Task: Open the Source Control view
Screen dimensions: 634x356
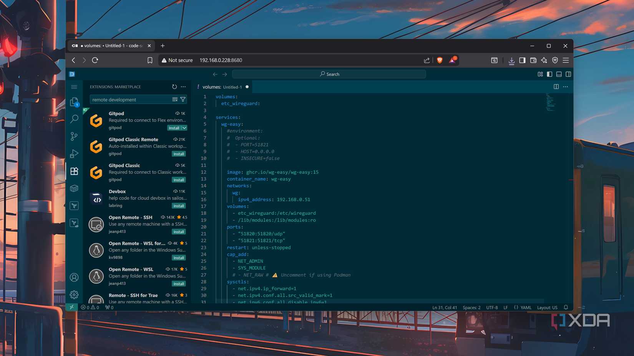Action: 74,136
